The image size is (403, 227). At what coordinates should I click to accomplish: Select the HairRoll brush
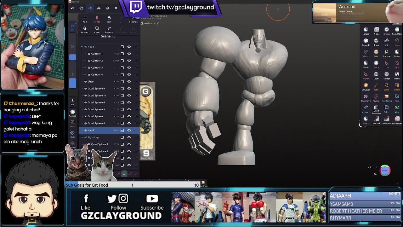click(x=376, y=120)
